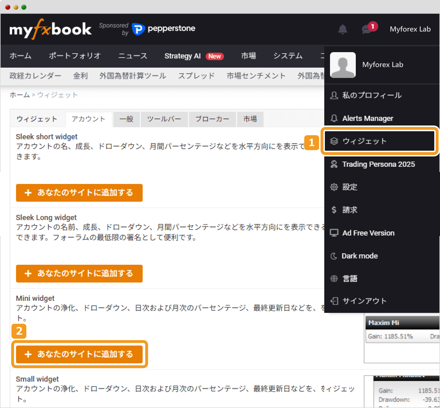Click the Ad Free Version monitor icon
Image resolution: width=440 pixels, height=408 pixels.
coord(334,233)
